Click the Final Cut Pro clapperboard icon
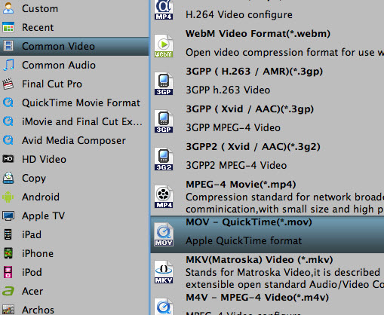384x315 pixels. pyautogui.click(x=8, y=84)
